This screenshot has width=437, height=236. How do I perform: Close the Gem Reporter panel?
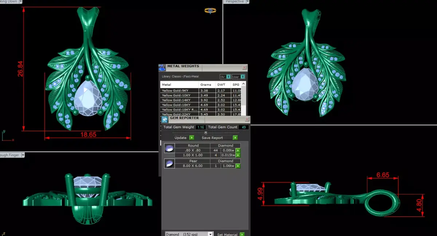click(x=248, y=119)
